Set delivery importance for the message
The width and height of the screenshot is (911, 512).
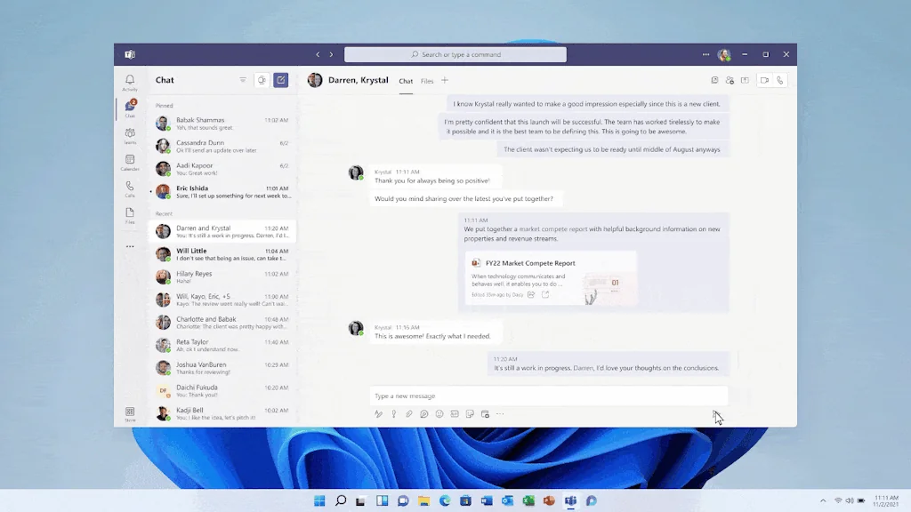(x=394, y=413)
